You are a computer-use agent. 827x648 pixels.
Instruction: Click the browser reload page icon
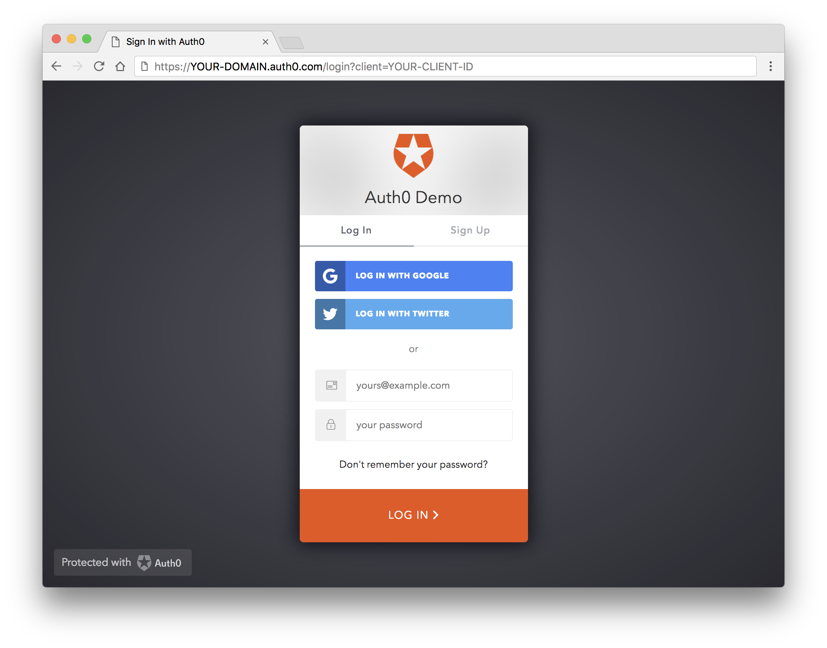(x=99, y=66)
